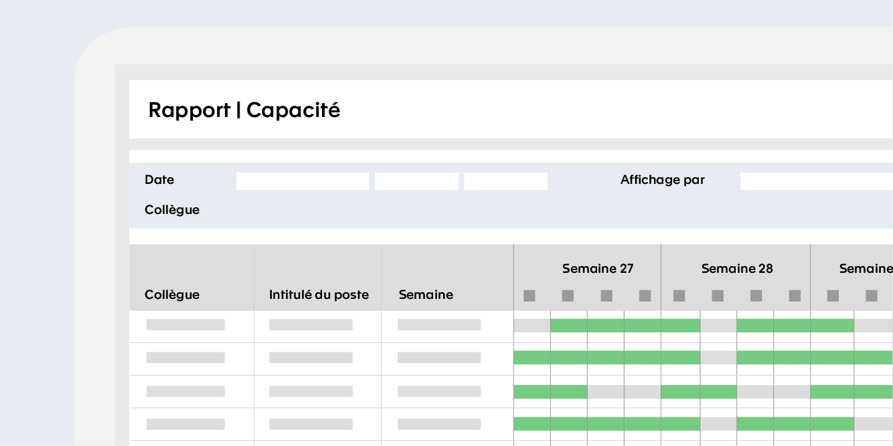The width and height of the screenshot is (893, 446).
Task: Click the "Intitulé du poste" column header
Action: coord(319,295)
